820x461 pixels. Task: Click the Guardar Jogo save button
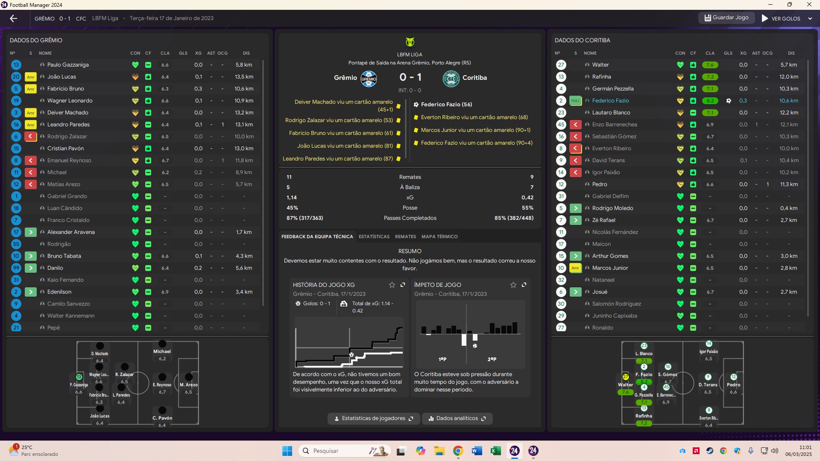click(x=726, y=18)
